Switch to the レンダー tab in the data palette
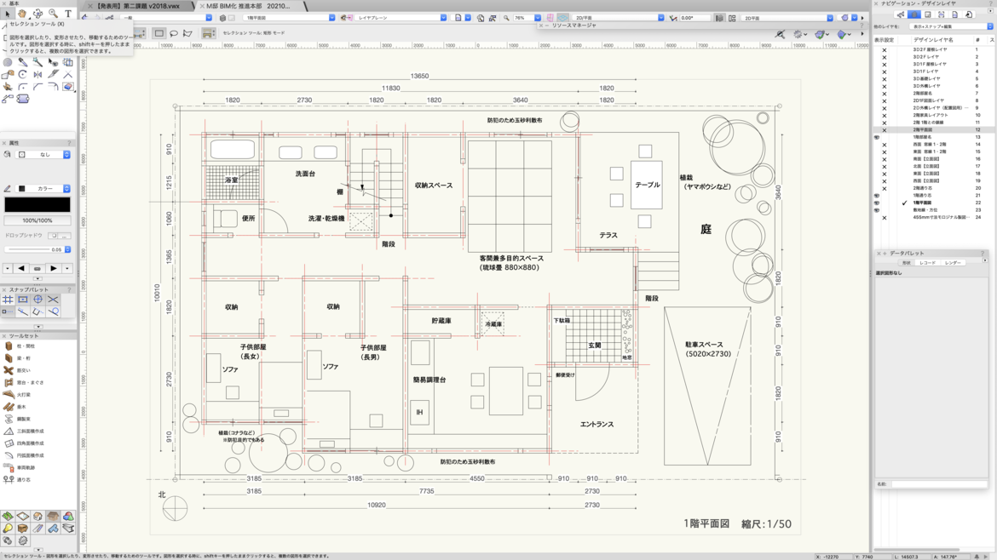 [x=953, y=262]
